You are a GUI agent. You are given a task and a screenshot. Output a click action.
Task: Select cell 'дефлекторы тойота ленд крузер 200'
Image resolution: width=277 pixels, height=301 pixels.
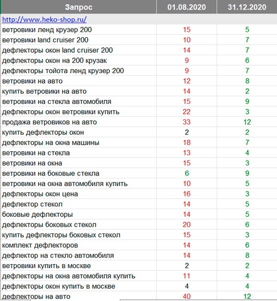click(x=79, y=71)
